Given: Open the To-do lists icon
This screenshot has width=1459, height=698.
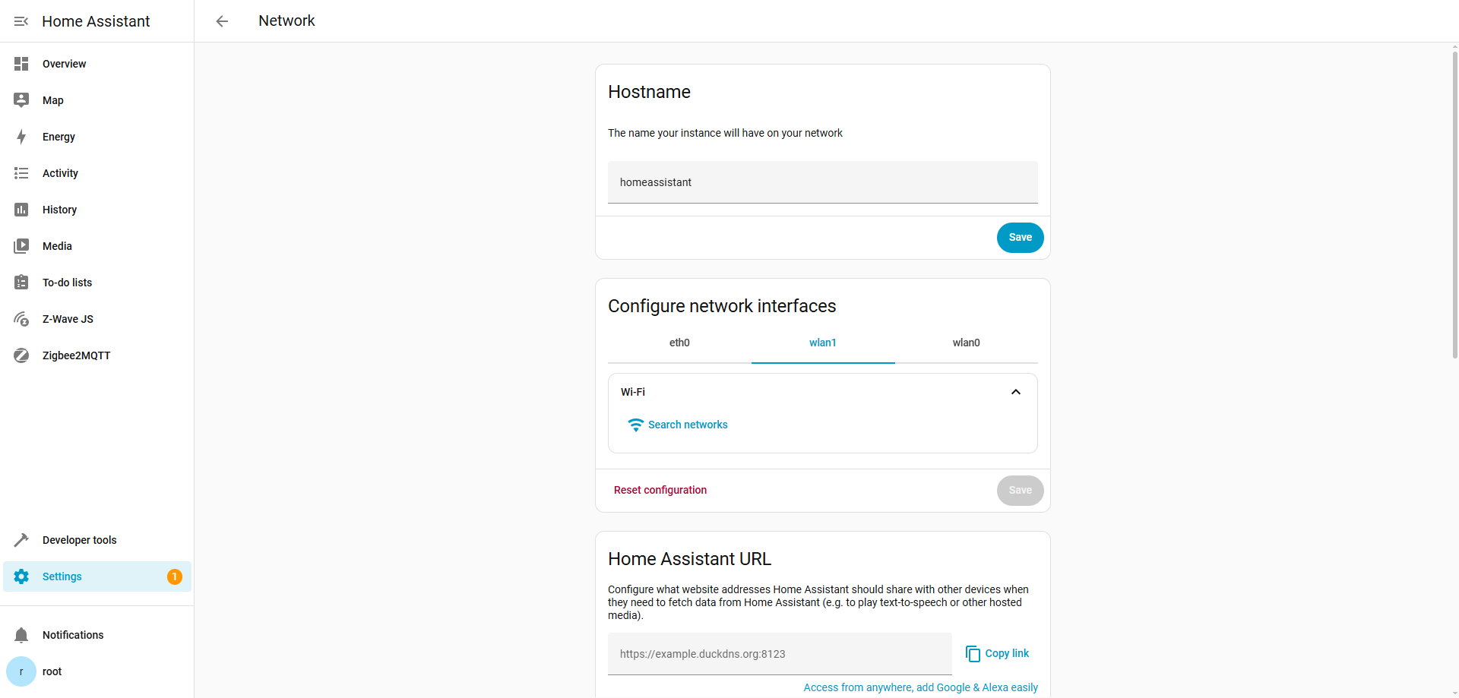Looking at the screenshot, I should click(x=21, y=283).
